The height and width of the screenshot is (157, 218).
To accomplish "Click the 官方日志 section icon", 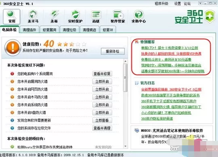I will (137, 83).
